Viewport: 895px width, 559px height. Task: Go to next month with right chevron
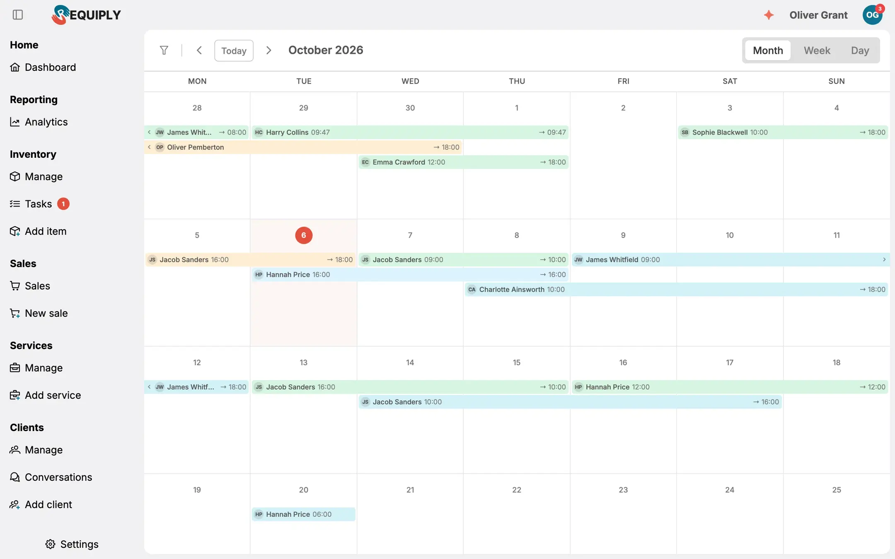269,50
